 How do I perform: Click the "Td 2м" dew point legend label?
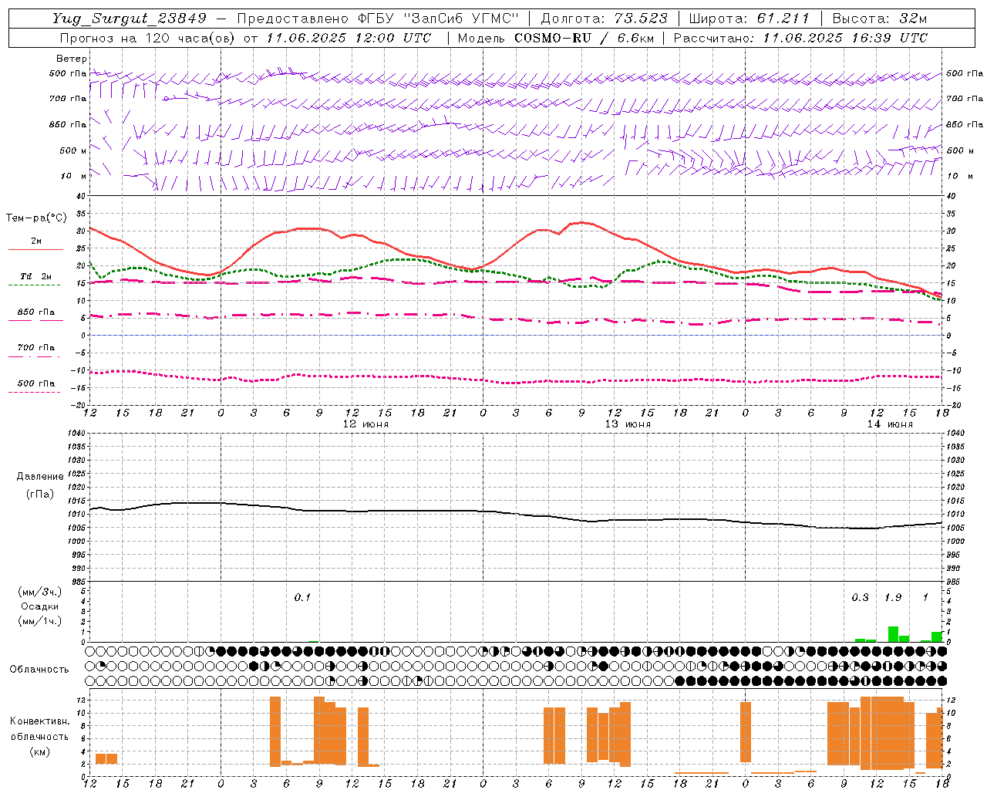point(36,276)
